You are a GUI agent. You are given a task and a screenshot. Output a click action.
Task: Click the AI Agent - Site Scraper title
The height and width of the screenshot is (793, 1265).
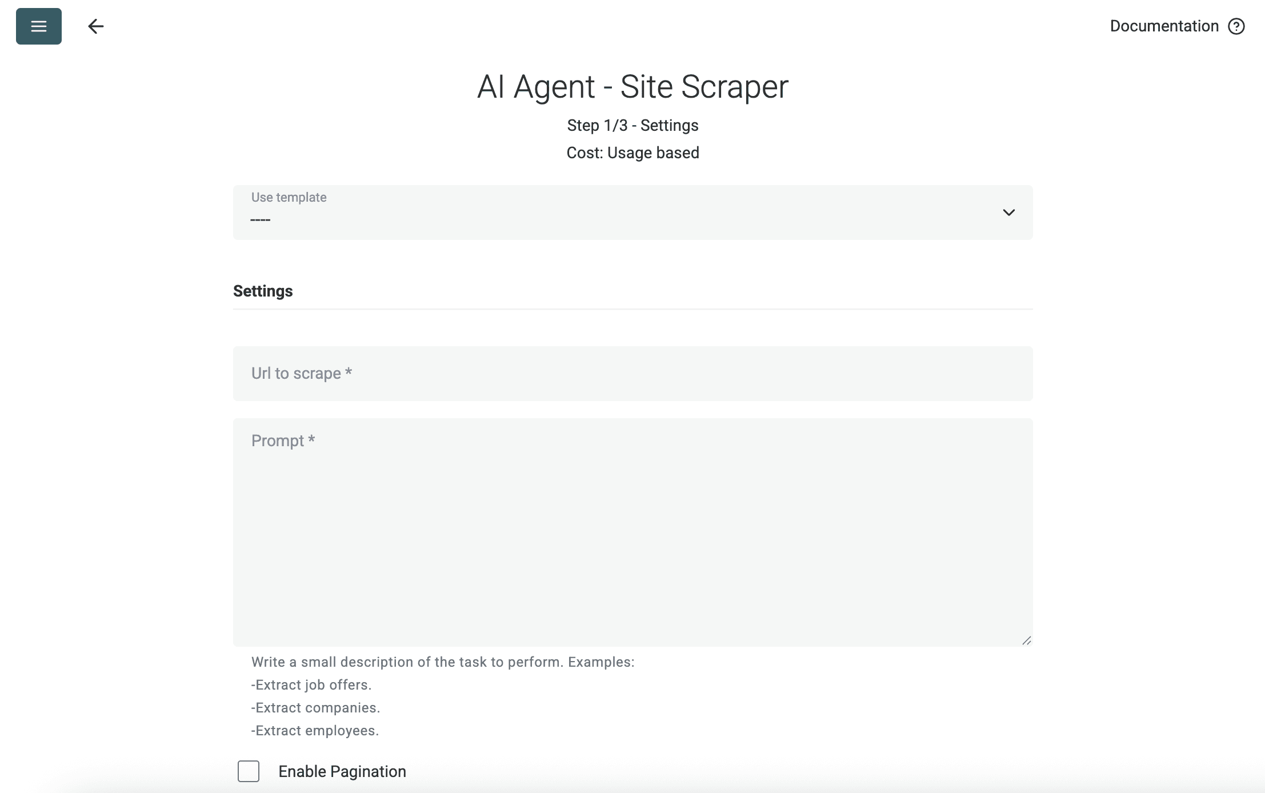point(632,86)
